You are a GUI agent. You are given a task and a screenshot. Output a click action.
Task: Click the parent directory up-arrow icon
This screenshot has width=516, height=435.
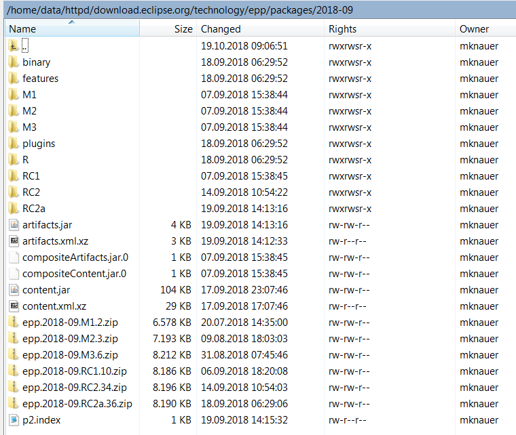pos(14,45)
